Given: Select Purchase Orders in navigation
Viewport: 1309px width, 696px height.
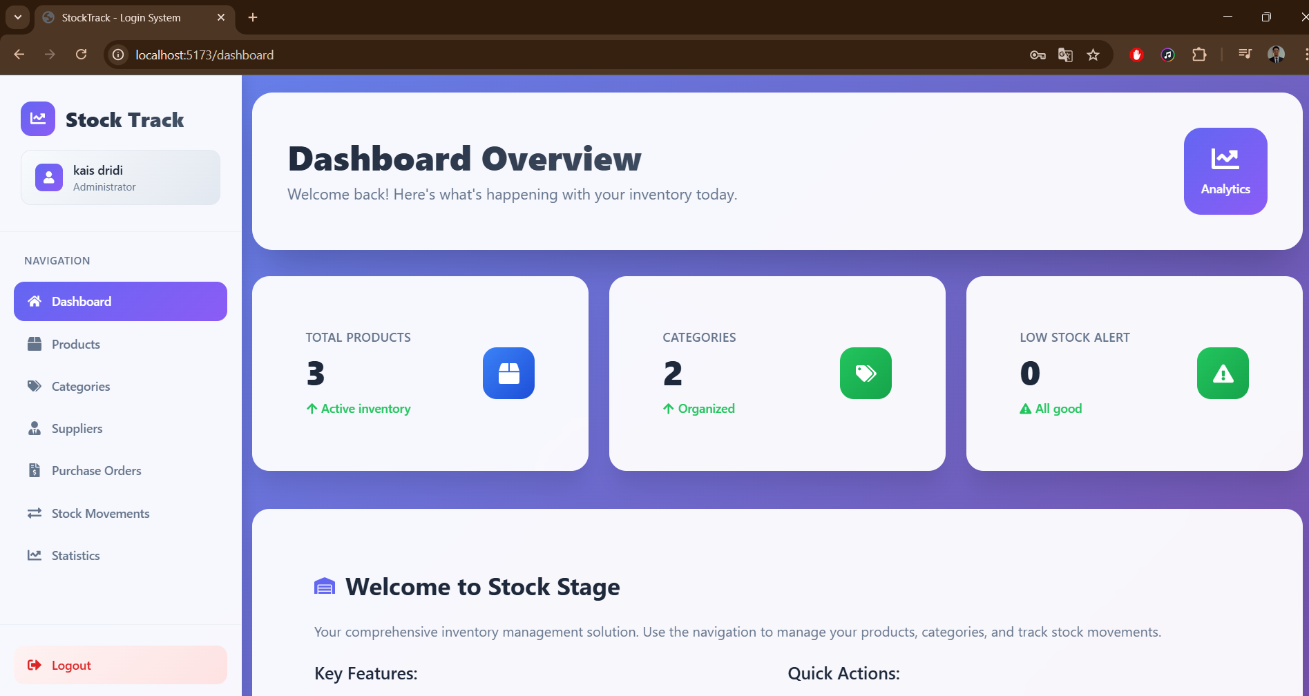Looking at the screenshot, I should pyautogui.click(x=120, y=470).
